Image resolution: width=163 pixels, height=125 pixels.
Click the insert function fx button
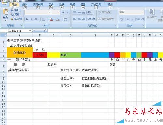pos(45,31)
